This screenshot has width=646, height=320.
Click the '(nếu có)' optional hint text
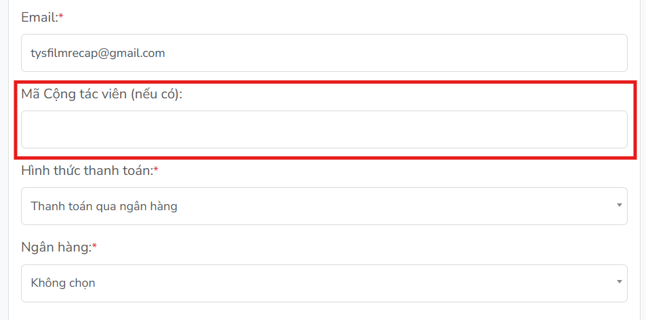coord(156,94)
